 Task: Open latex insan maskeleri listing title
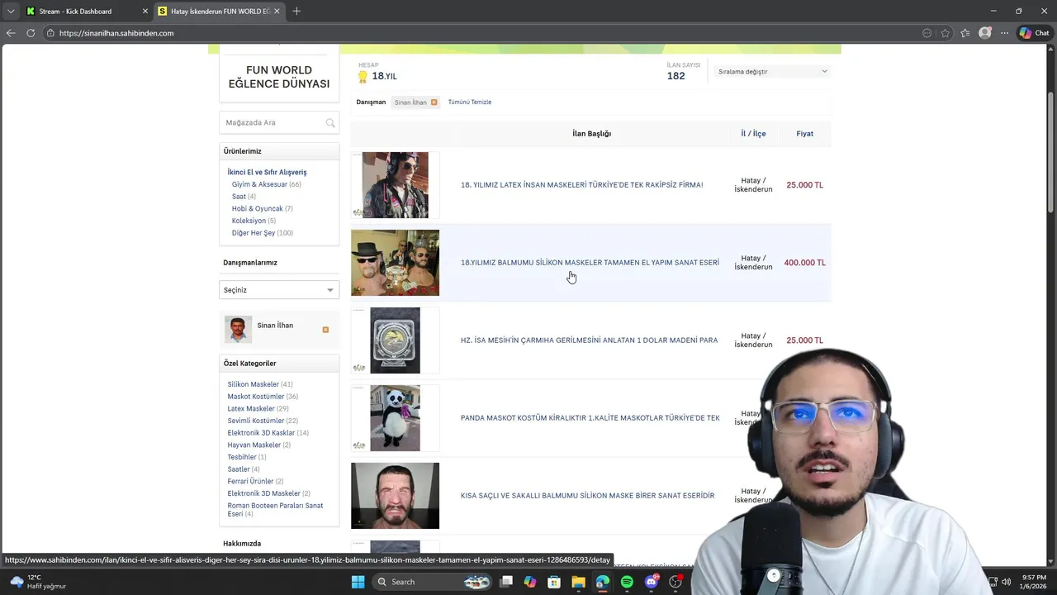[581, 185]
